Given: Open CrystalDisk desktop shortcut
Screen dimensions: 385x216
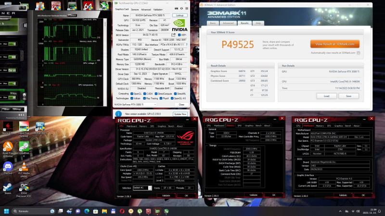Looking at the screenshot, I should click(24, 149).
